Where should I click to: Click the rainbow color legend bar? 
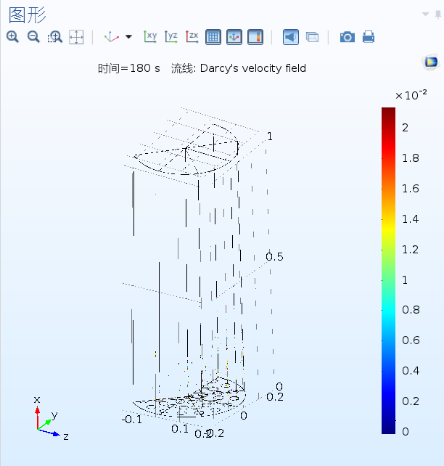388,271
